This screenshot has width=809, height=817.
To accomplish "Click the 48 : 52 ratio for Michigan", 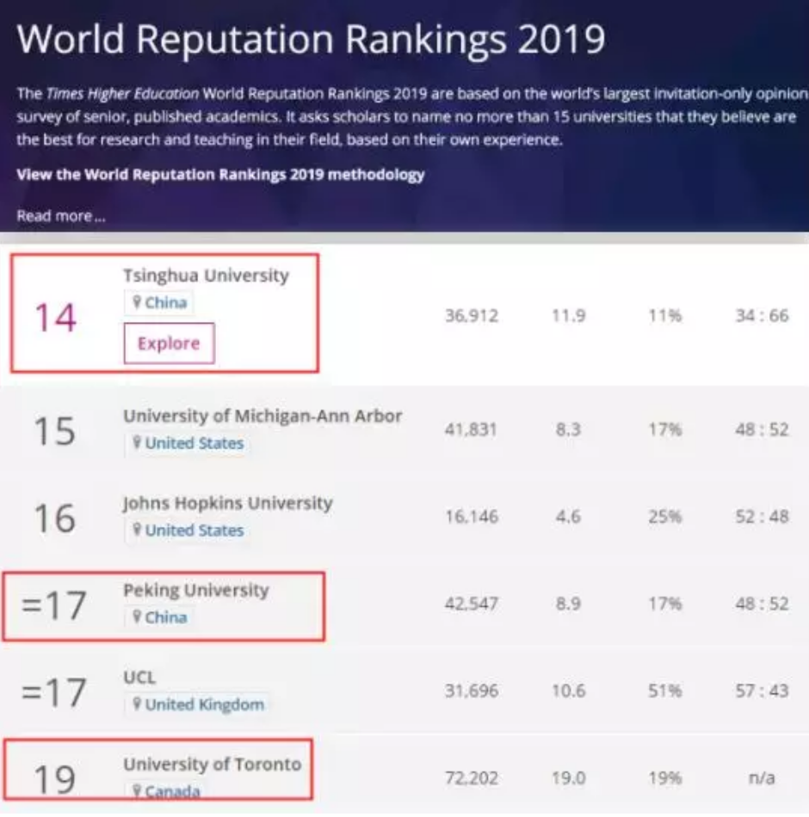I will pyautogui.click(x=762, y=430).
